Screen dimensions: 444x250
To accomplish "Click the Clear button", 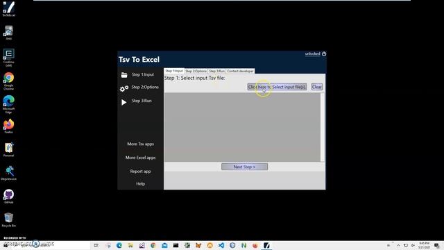I will pos(316,87).
